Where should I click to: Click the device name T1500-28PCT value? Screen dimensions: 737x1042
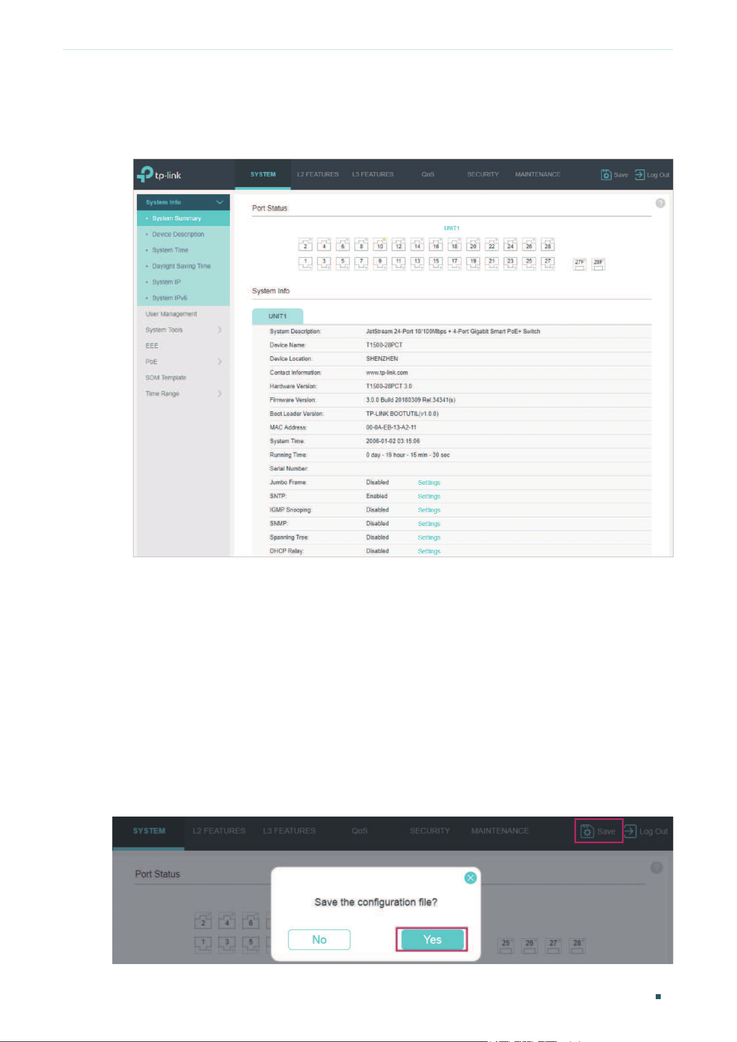coord(384,345)
